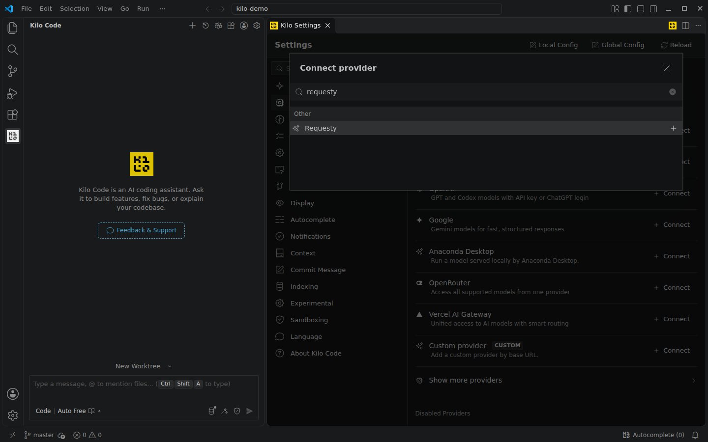Image resolution: width=708 pixels, height=442 pixels.
Task: Open the Run and Debug view icon
Action: 13,93
